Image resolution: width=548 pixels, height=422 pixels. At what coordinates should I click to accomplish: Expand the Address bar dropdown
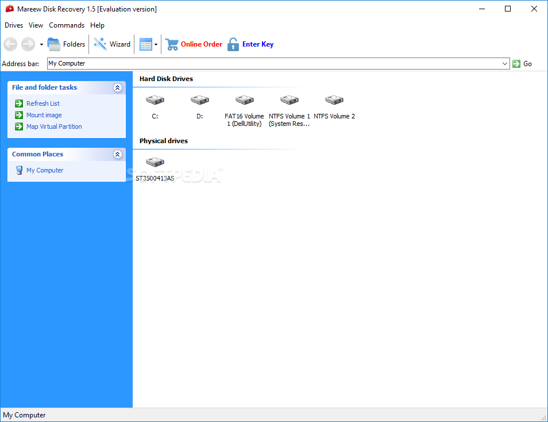click(505, 64)
